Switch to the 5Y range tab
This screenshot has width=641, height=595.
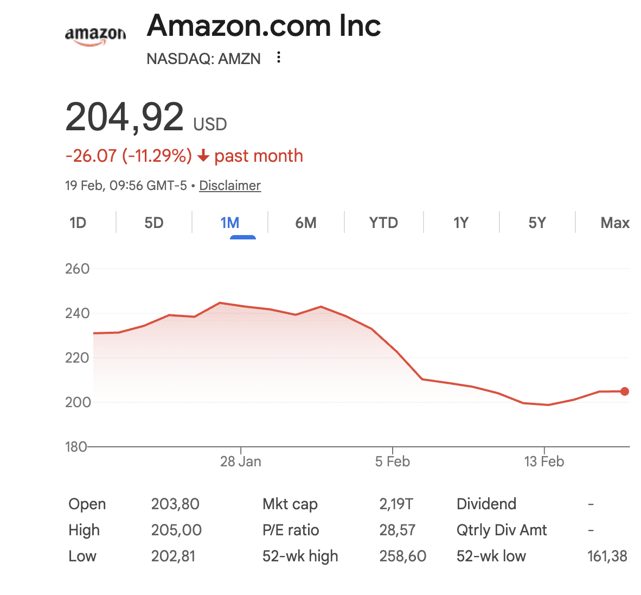point(537,223)
